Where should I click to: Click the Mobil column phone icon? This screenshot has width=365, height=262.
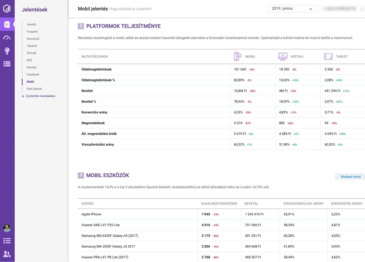(238, 56)
